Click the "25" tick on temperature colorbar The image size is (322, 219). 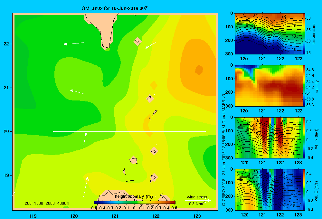pos(308,30)
